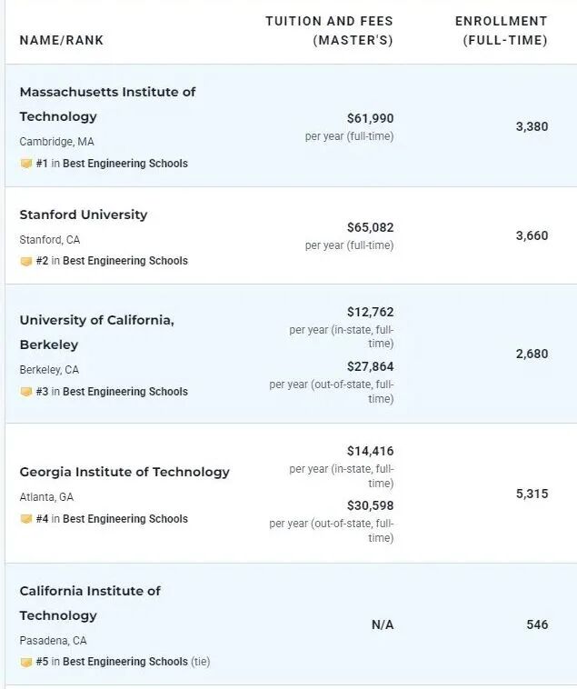This screenshot has height=689, width=577.
Task: Click the #1 ranking badge icon for MIT
Action: click(26, 164)
